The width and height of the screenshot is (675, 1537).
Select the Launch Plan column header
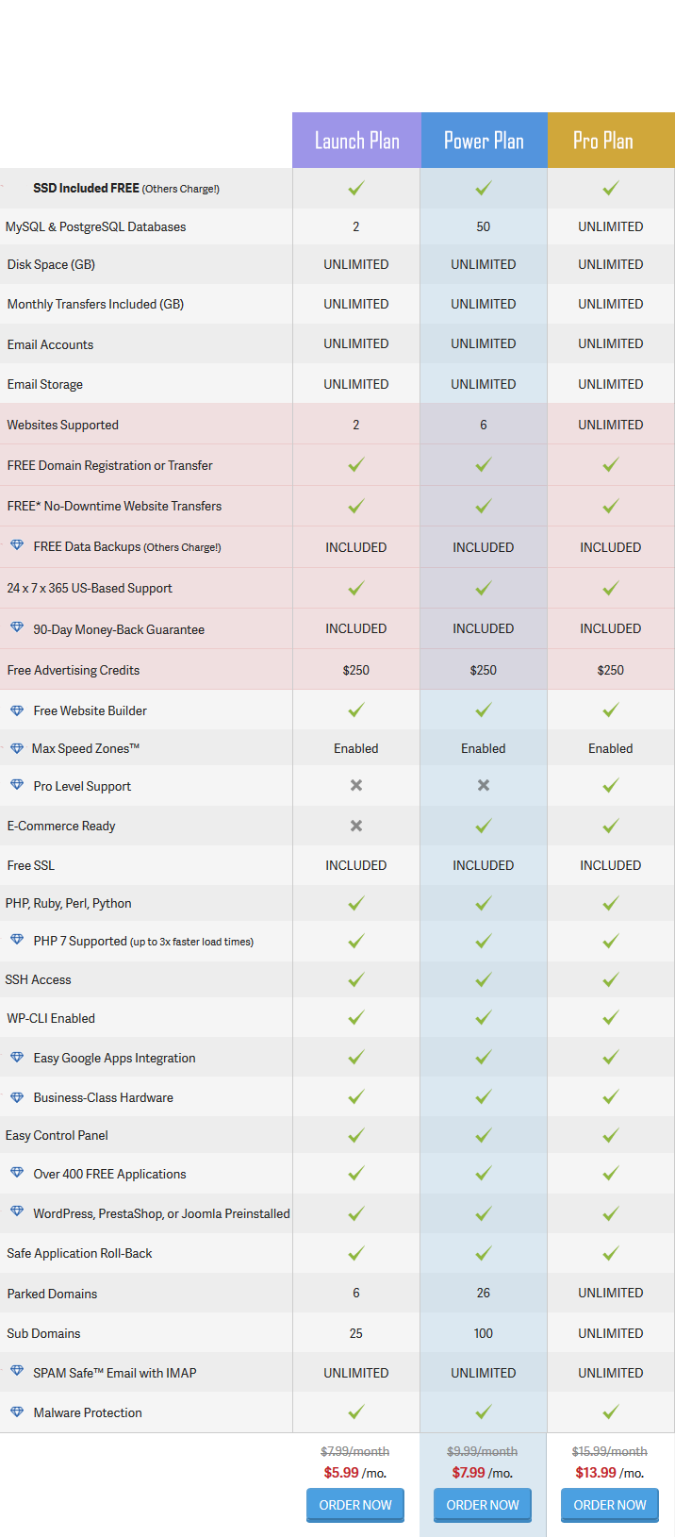(356, 141)
